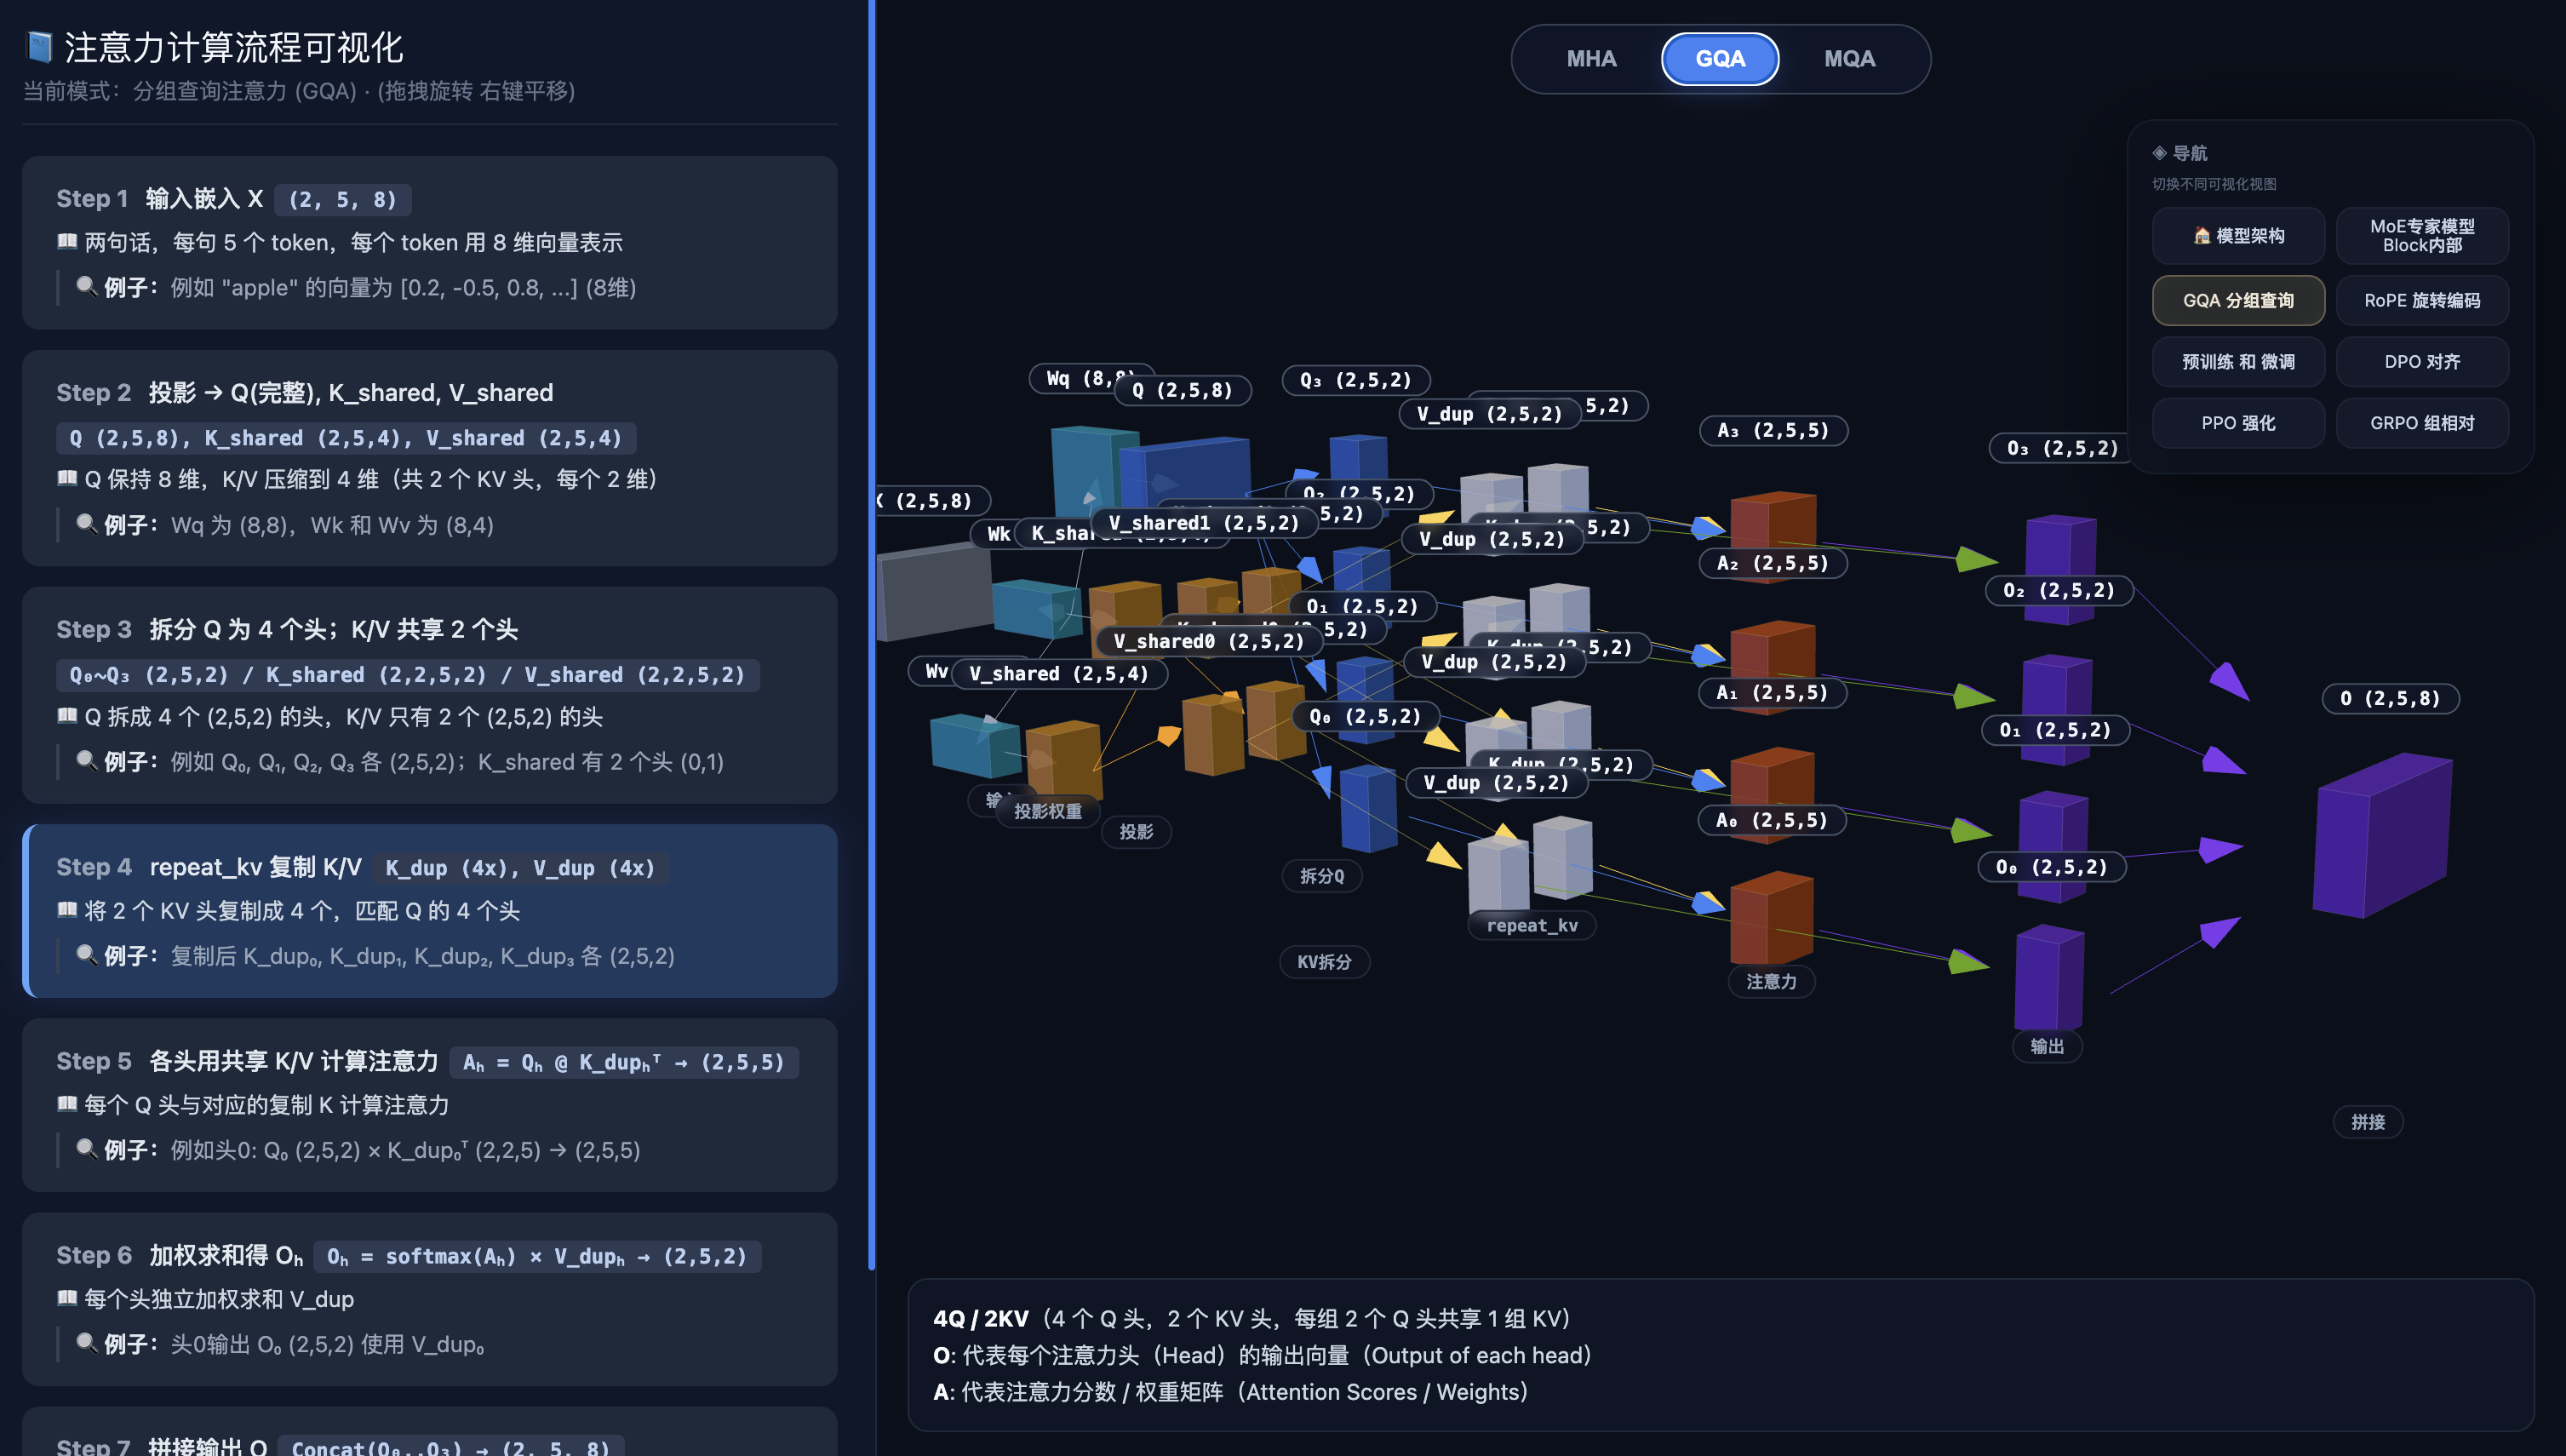The width and height of the screenshot is (2566, 1456).
Task: Open the PPO 强化 view
Action: click(2238, 423)
